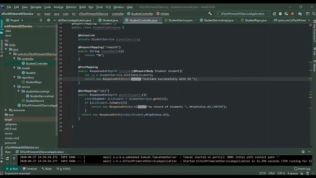Screen dimensions: 316x178
Task: Click the CRLF line separator in the status bar
Action: click(x=272, y=174)
